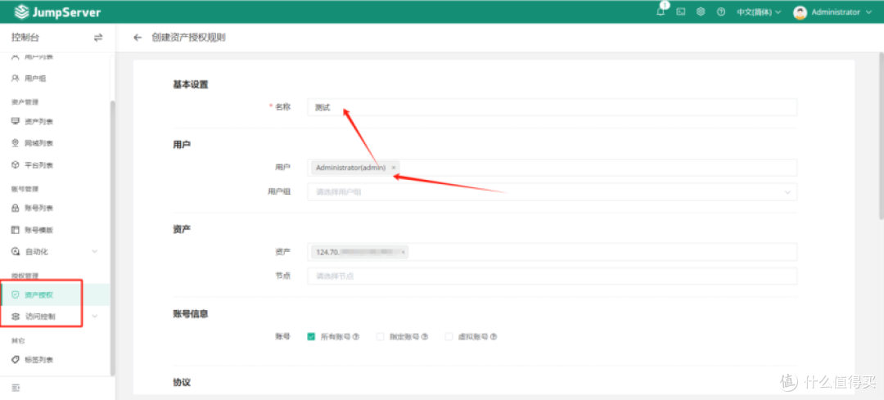The image size is (884, 400).
Task: Click the 控制台 header text
Action: coord(26,38)
